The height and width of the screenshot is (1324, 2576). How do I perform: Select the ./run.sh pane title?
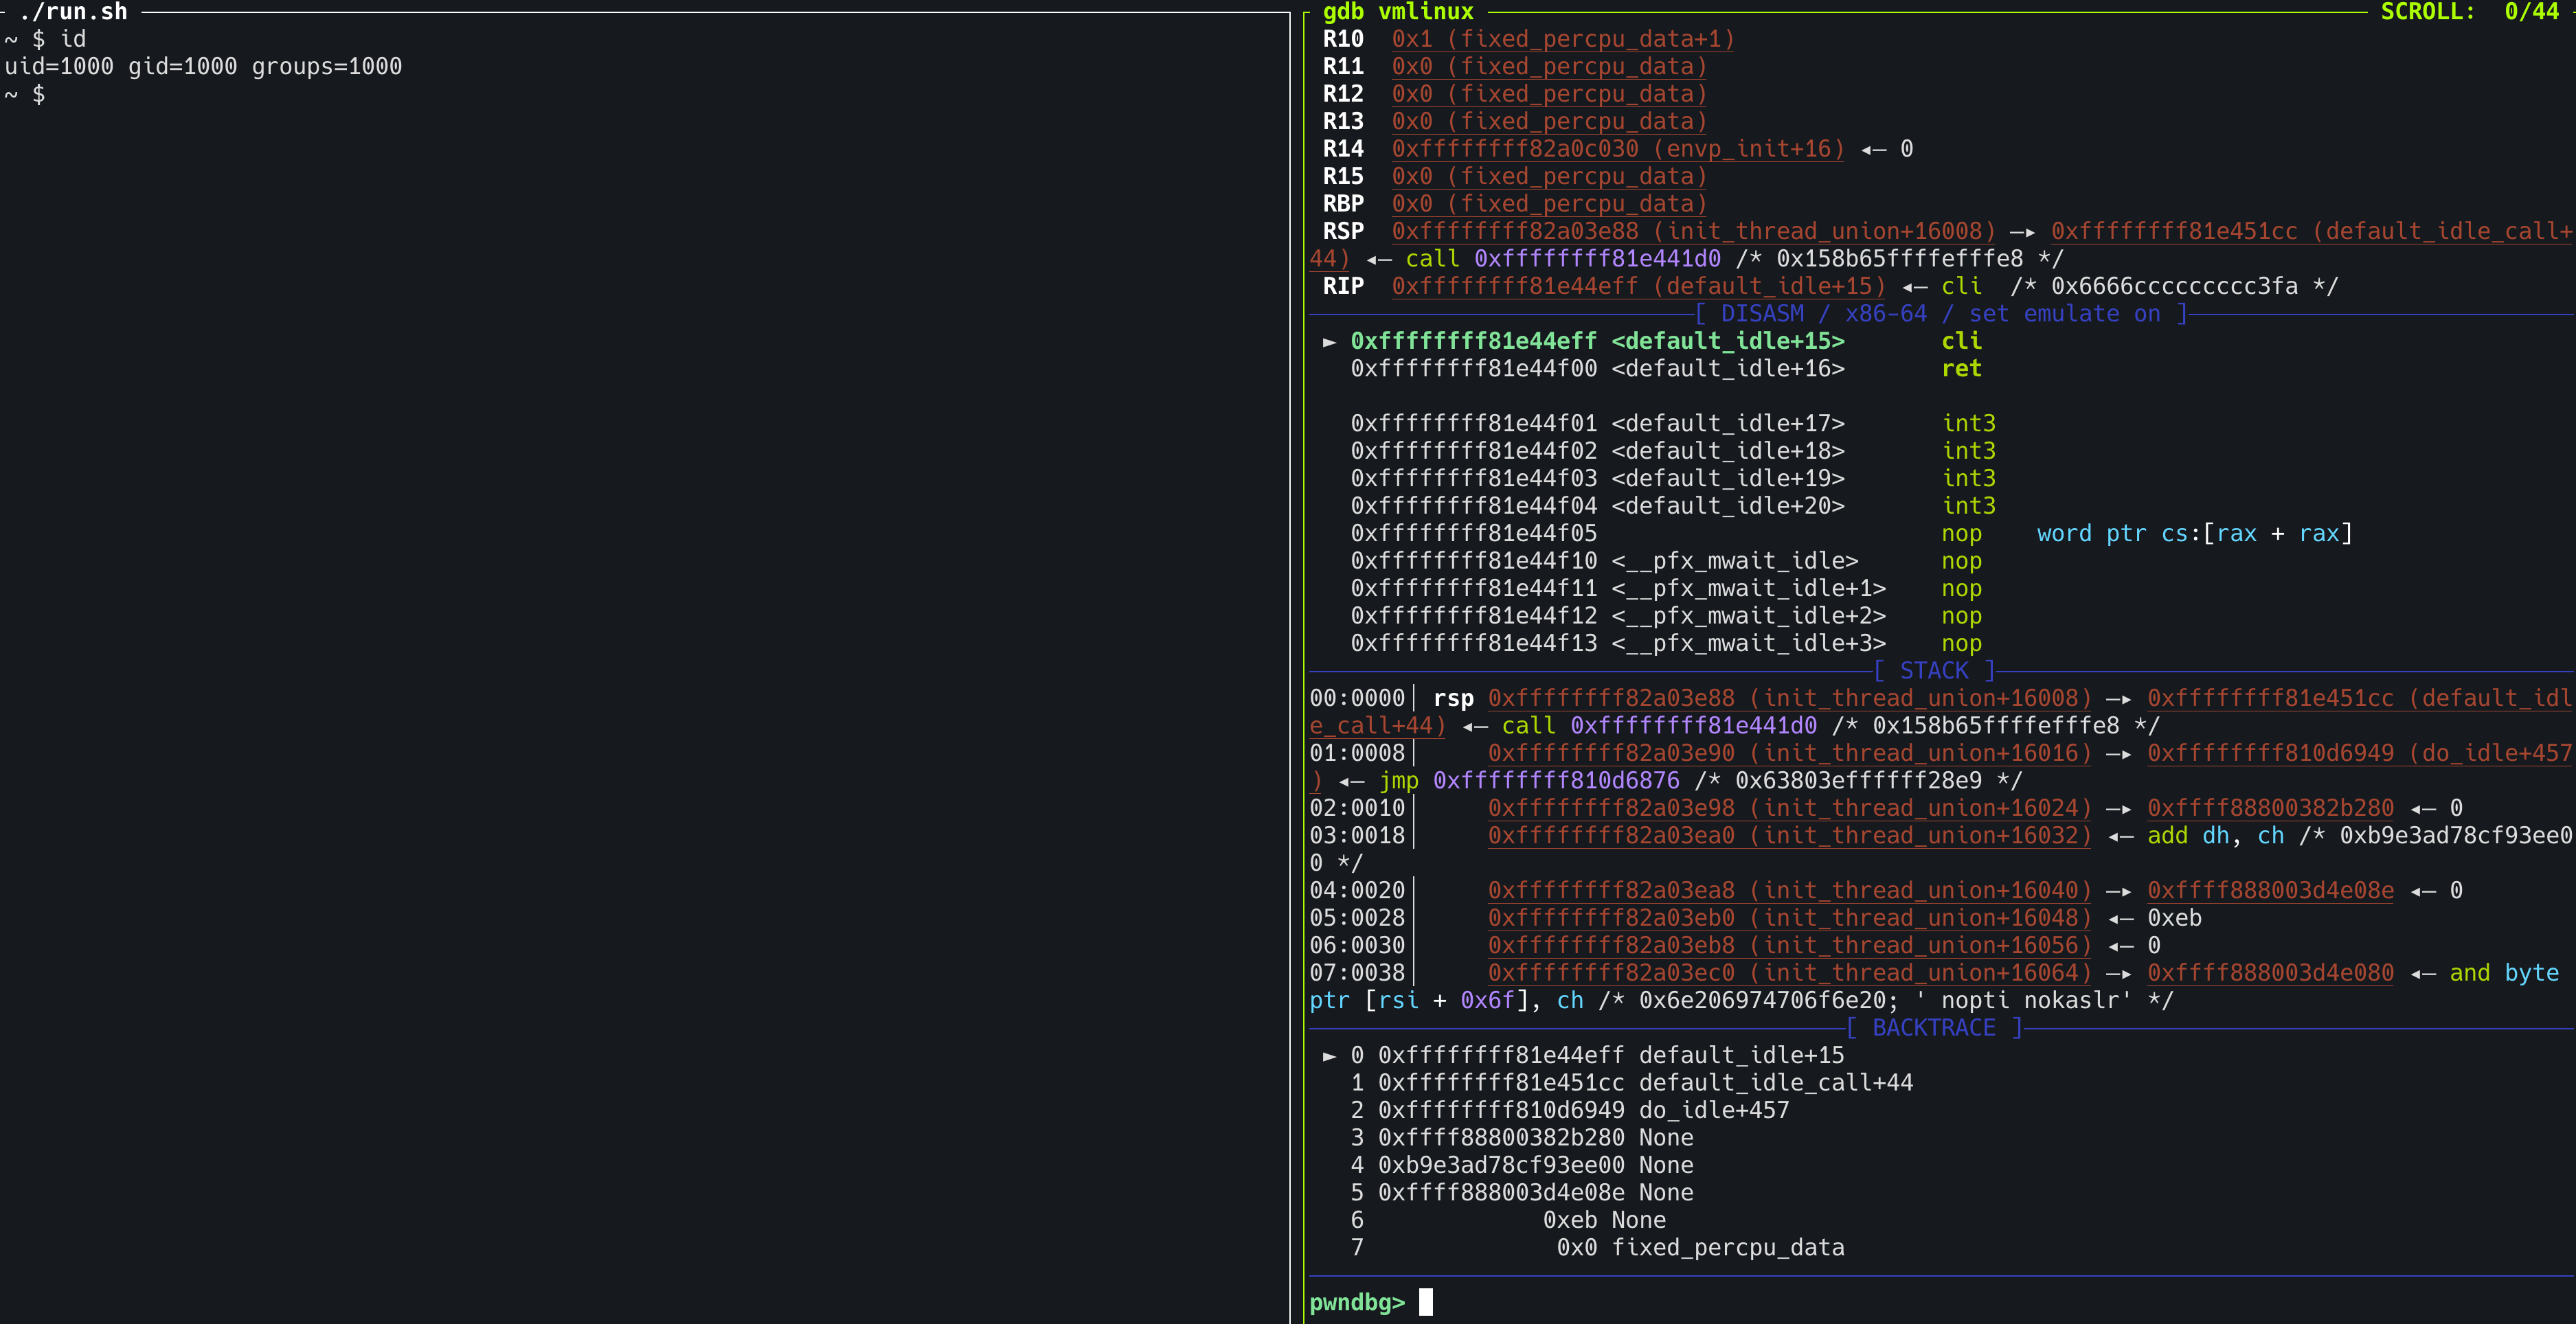73,12
